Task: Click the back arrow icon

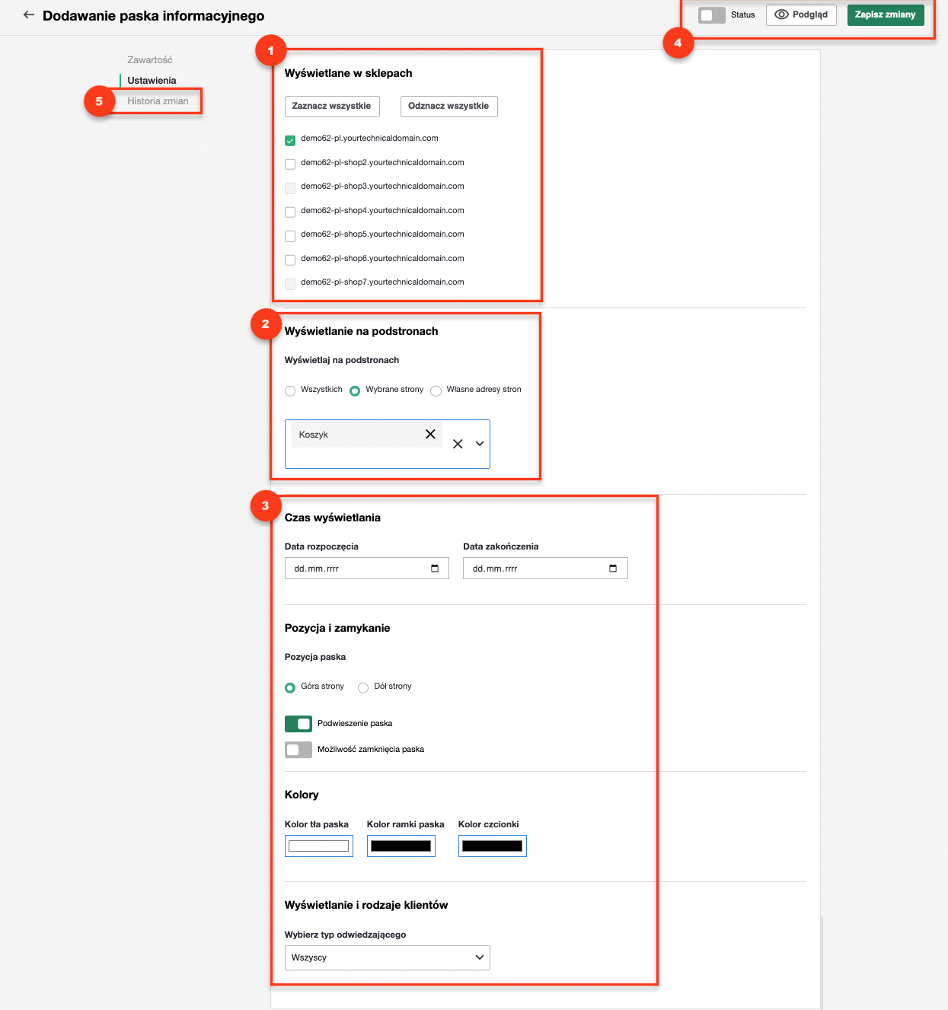Action: click(x=29, y=14)
